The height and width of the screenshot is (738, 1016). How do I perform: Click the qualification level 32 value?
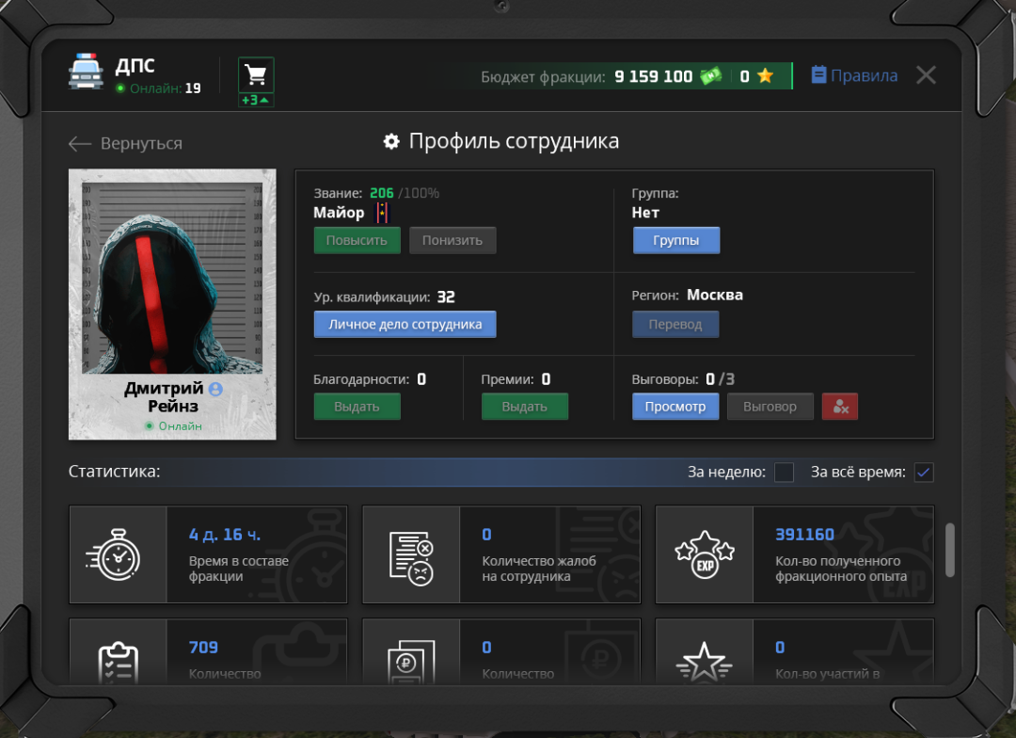click(446, 297)
